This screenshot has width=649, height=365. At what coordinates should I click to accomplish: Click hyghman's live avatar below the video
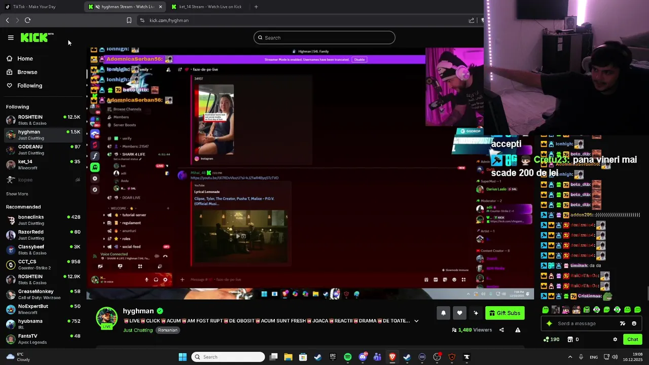point(106,318)
